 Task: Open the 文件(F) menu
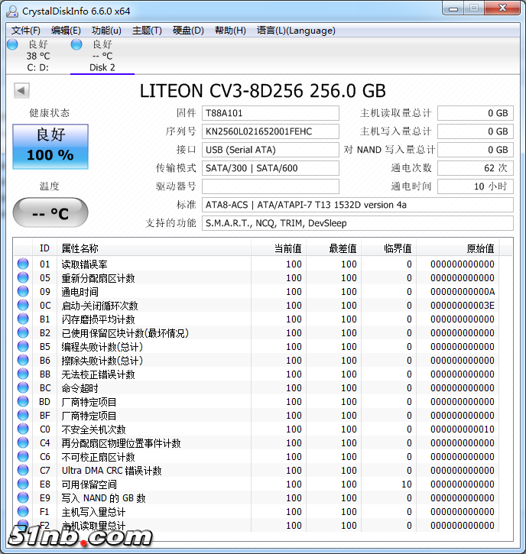coord(26,31)
